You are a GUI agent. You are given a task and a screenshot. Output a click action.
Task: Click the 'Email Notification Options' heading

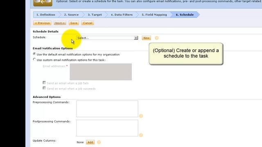coord(53,48)
